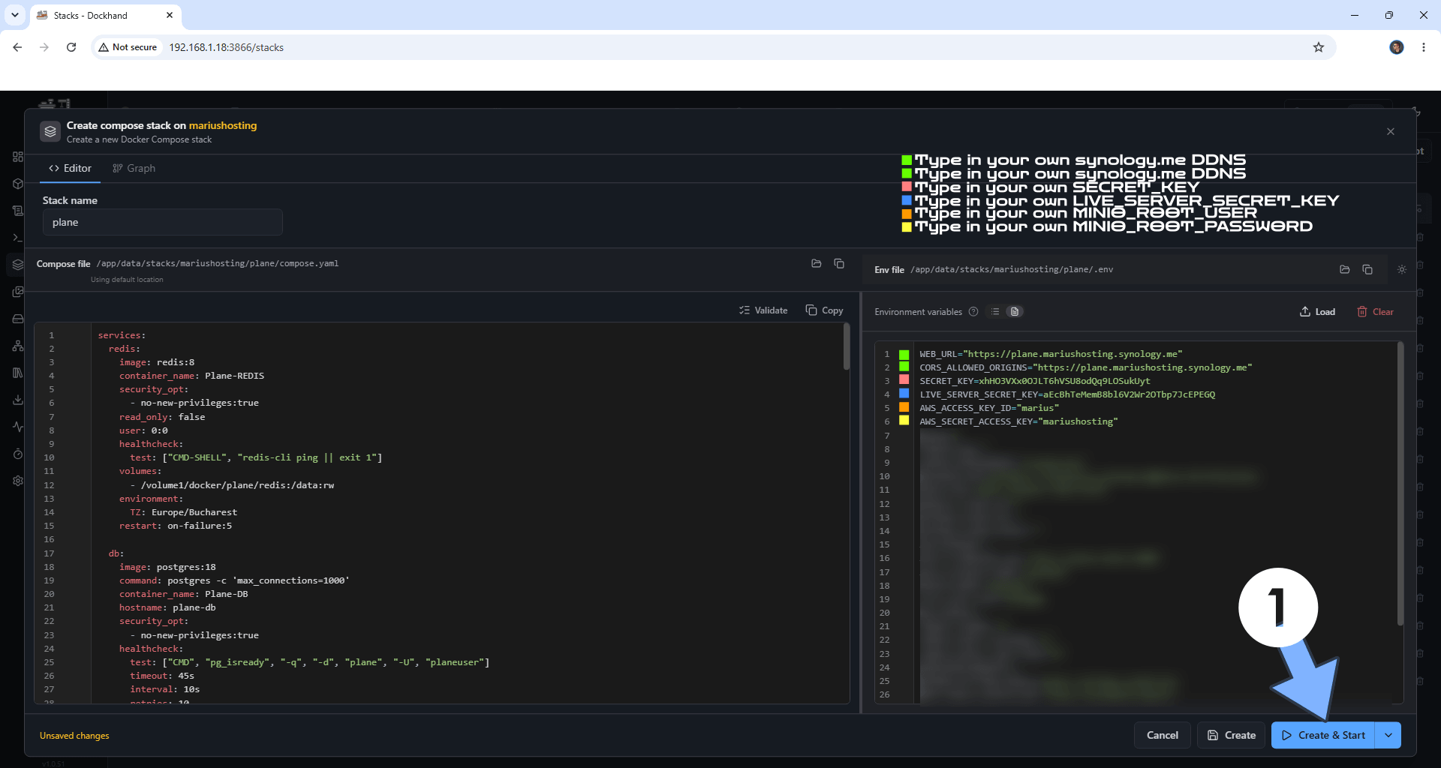Click the sun theme icon beside Env file

1402,269
